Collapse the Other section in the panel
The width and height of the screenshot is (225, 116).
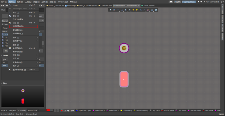point(2,83)
